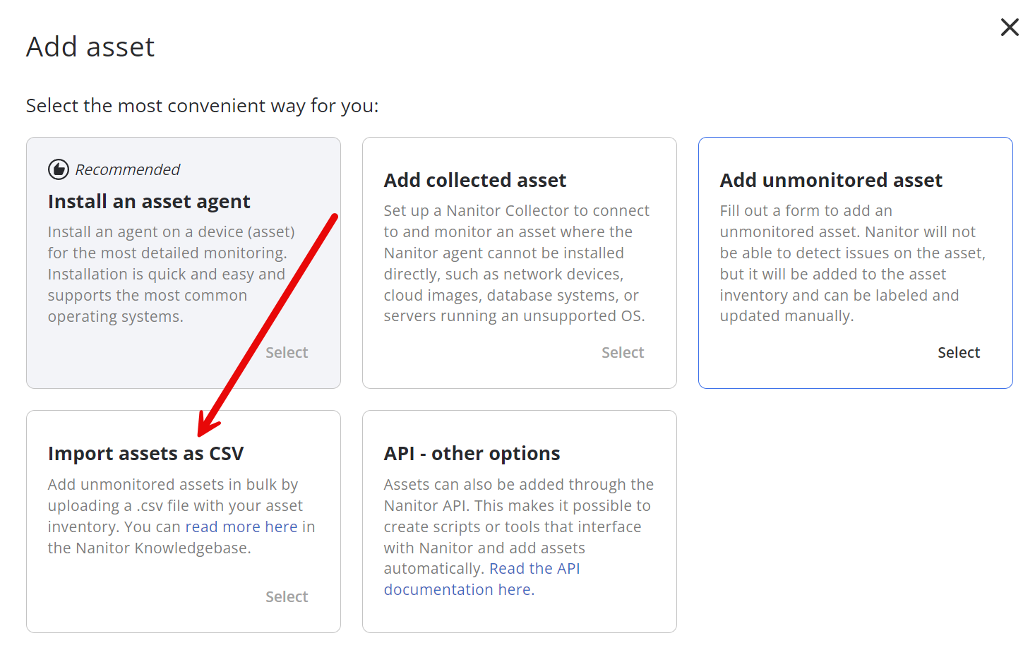Select the Install an asset agent option
The height and width of the screenshot is (662, 1035).
287,352
